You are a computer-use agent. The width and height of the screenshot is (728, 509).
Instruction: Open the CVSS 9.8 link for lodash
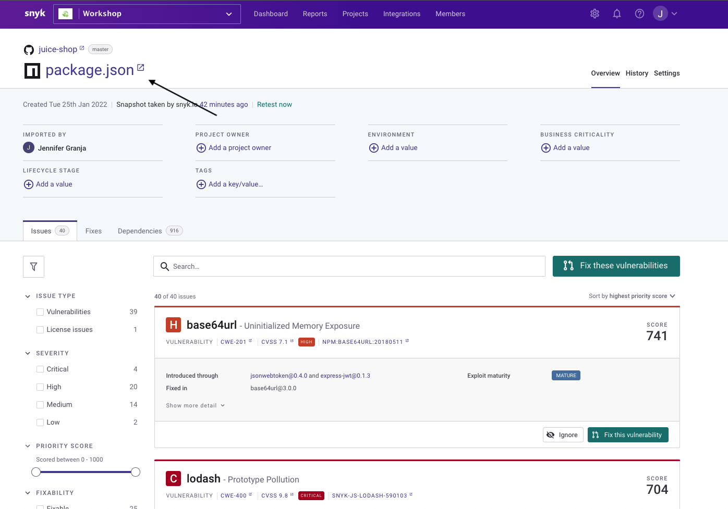(x=277, y=496)
